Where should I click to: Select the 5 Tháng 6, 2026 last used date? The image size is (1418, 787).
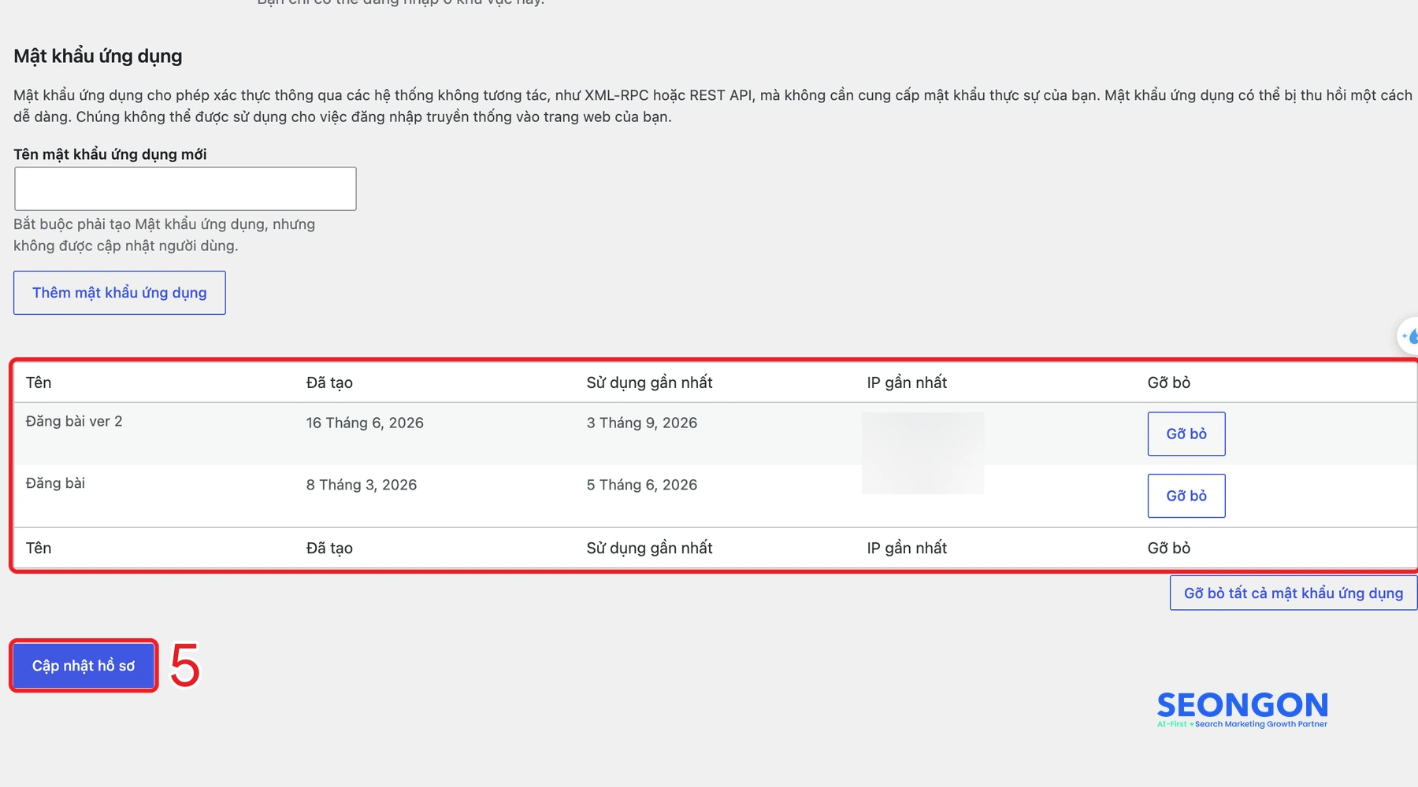642,485
